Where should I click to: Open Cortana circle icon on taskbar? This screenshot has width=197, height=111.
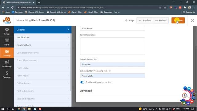point(13,109)
